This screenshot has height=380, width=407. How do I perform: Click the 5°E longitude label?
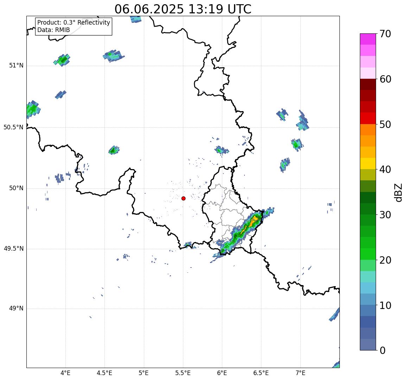(x=144, y=373)
